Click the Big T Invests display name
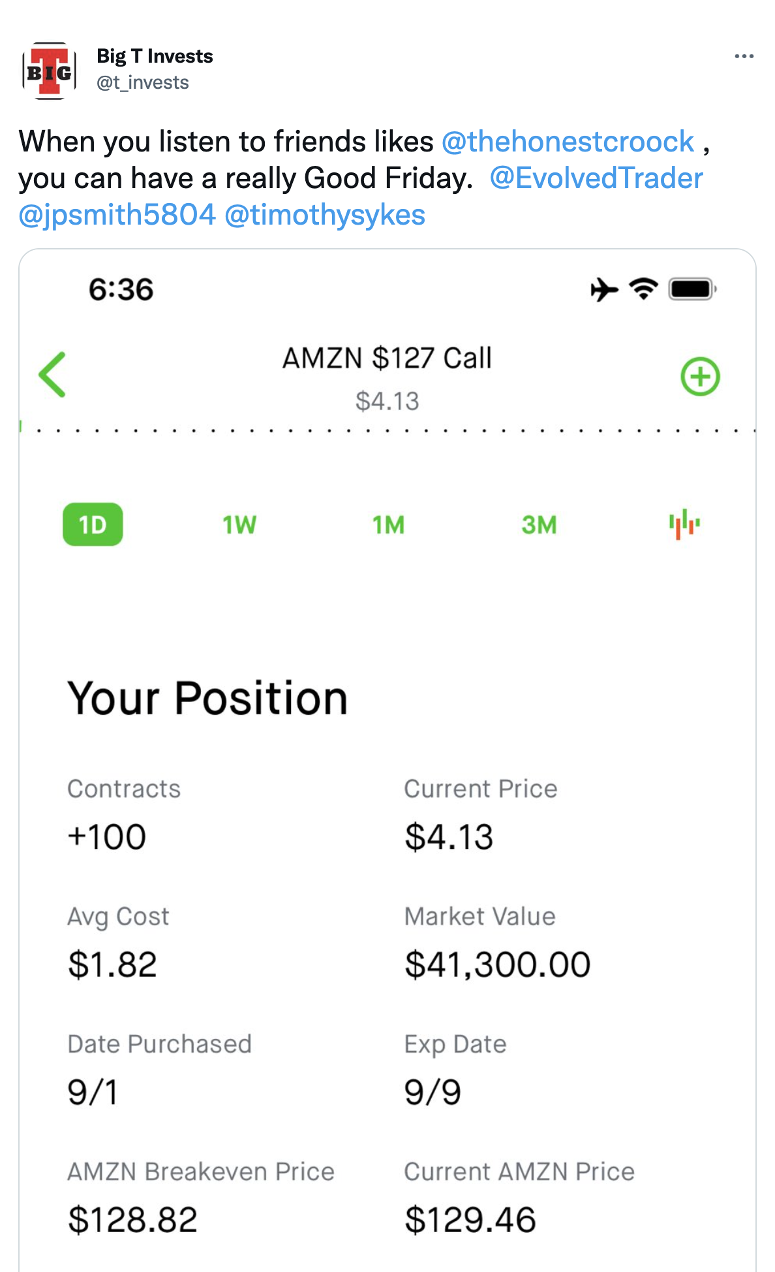 point(155,56)
